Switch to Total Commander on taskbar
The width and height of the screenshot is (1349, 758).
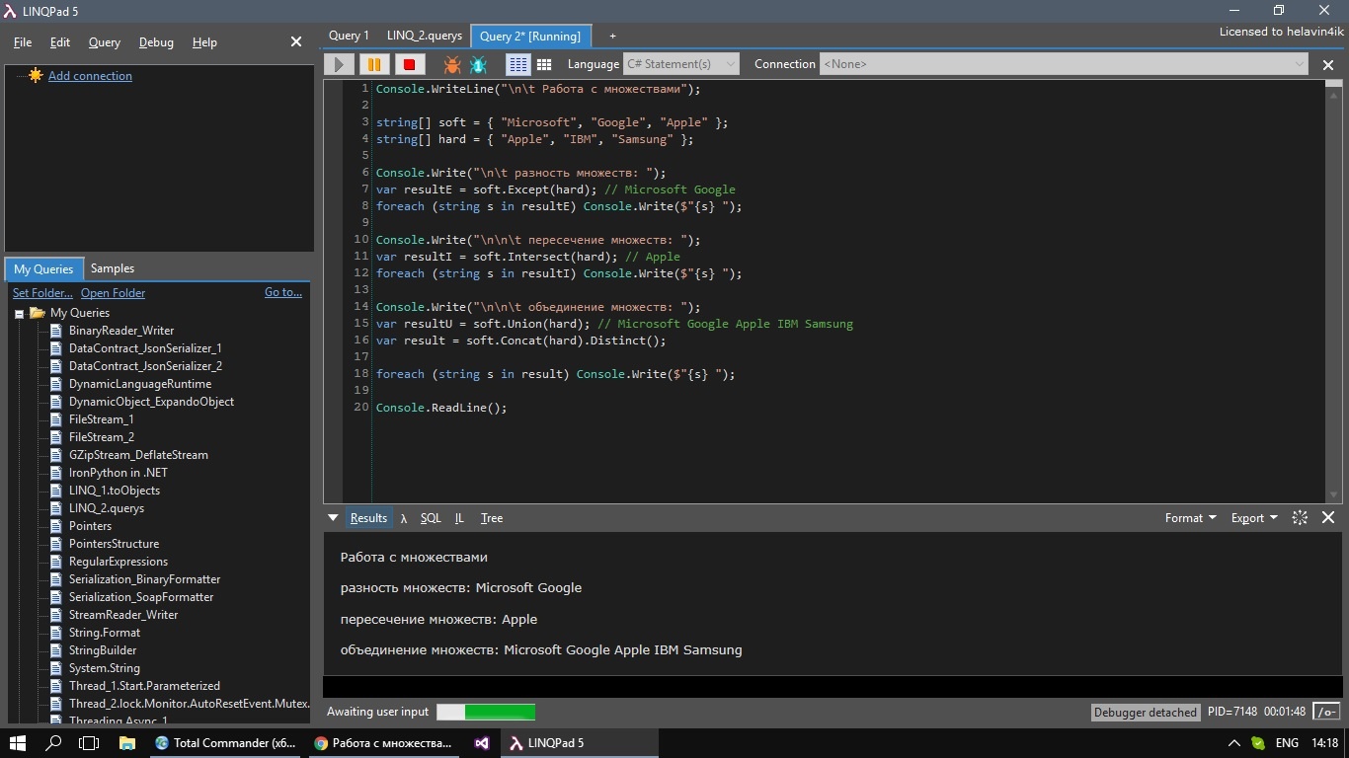coord(224,743)
